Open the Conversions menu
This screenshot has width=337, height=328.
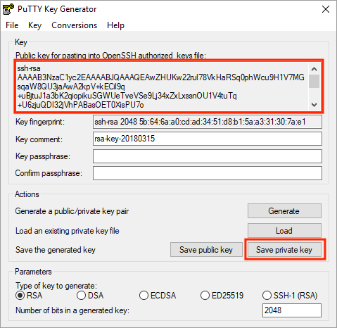74,25
